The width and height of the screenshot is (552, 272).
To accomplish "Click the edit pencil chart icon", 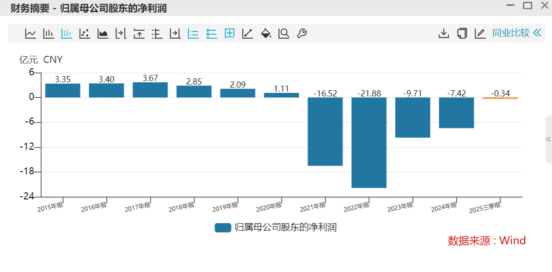I will [480, 33].
